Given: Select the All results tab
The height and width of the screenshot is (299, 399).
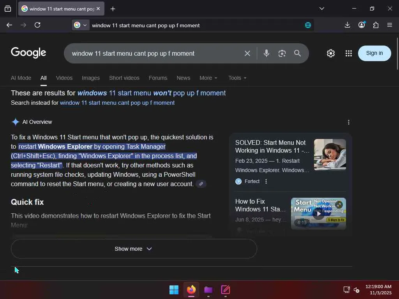Looking at the screenshot, I should pos(44,78).
